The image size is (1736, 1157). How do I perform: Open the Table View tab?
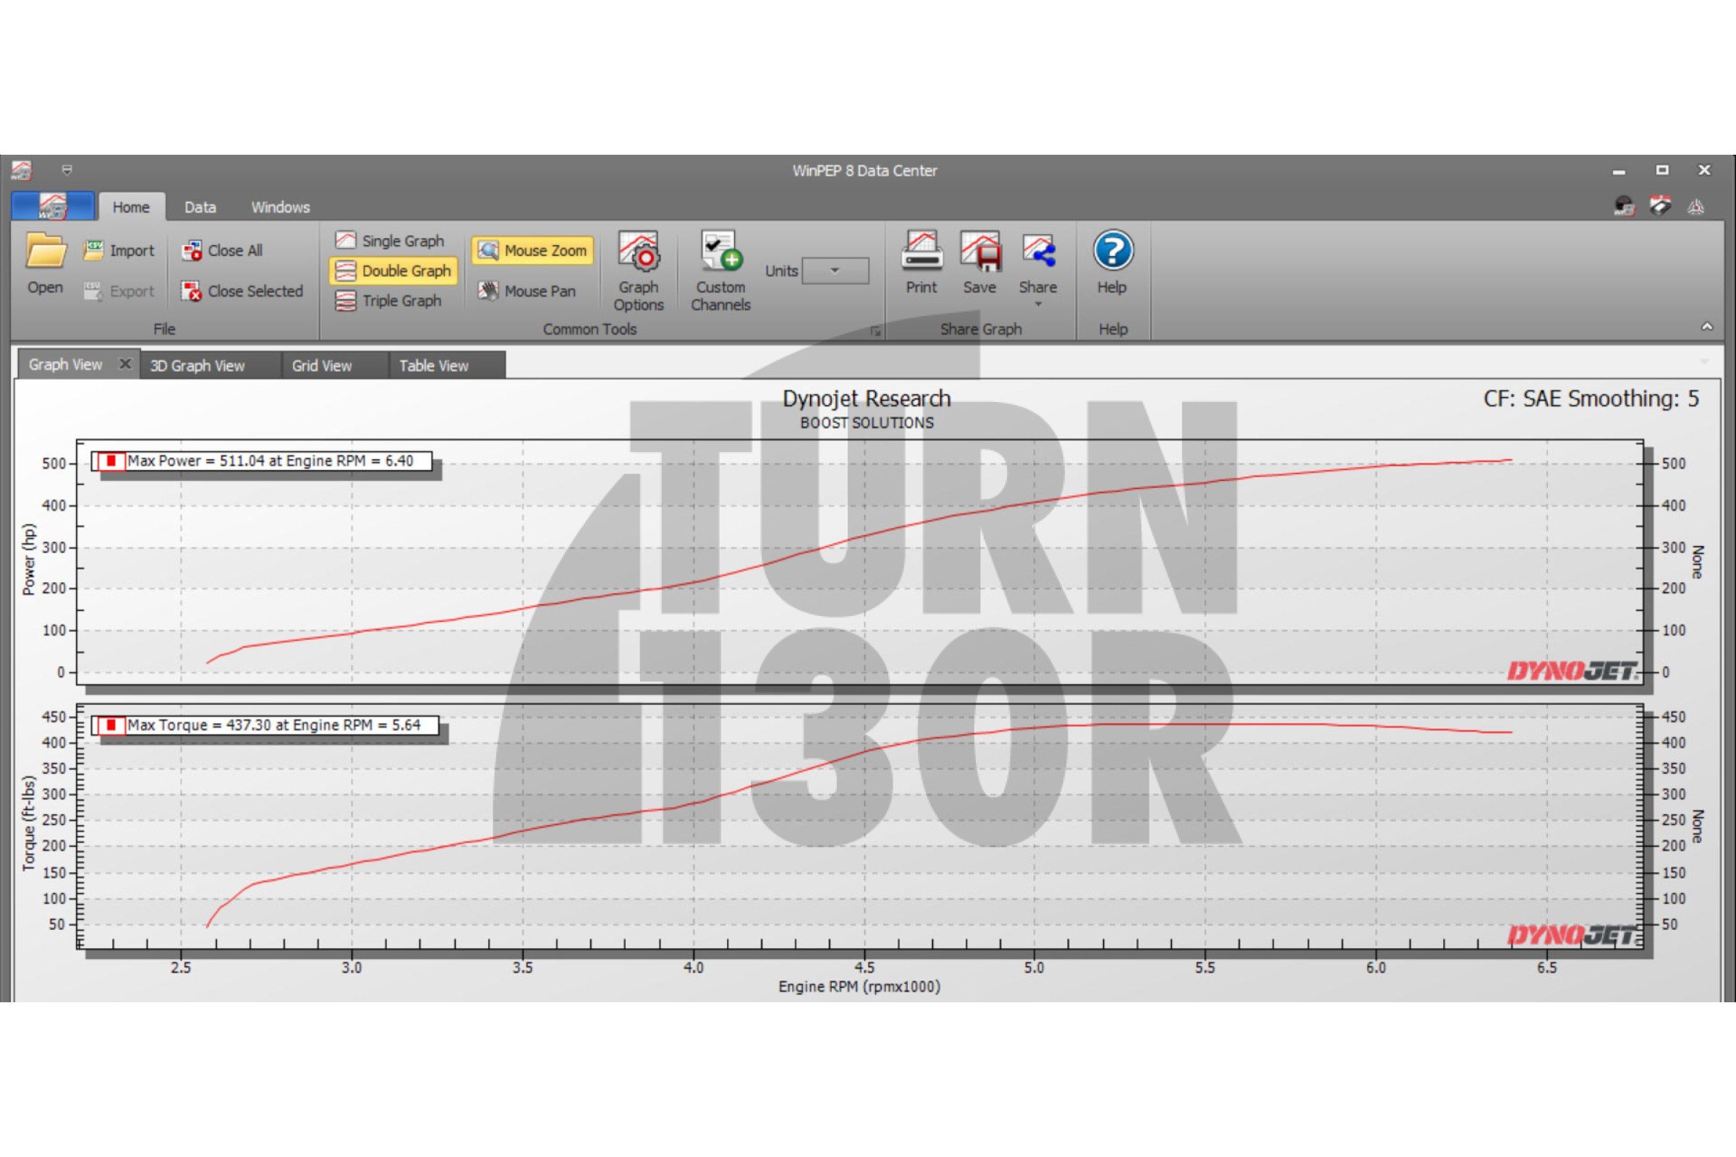434,366
